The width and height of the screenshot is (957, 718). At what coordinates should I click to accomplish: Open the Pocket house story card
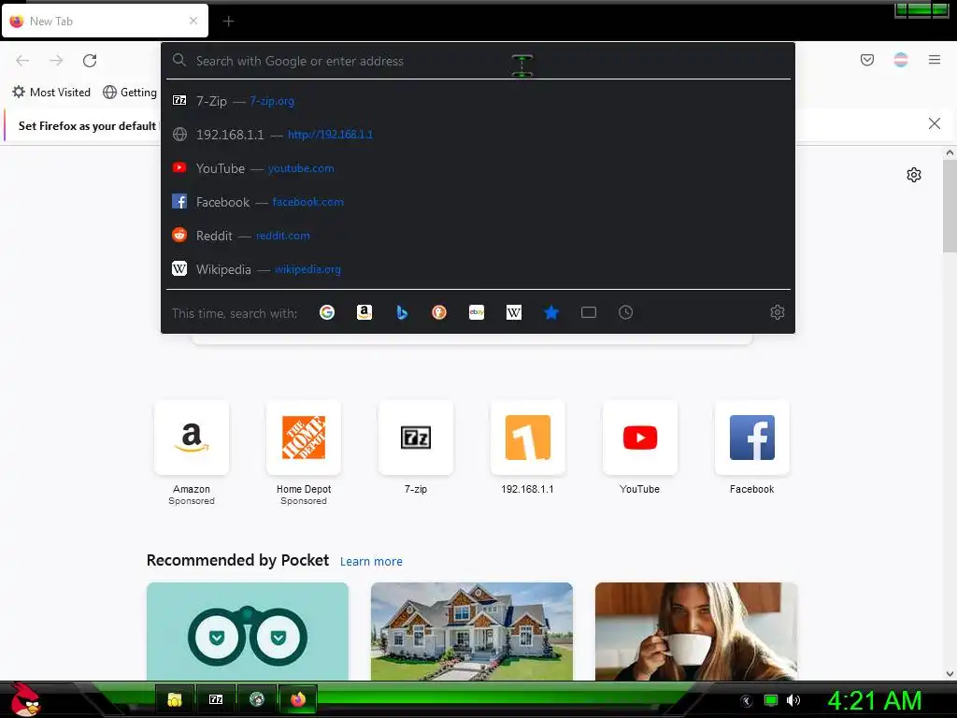(472, 631)
